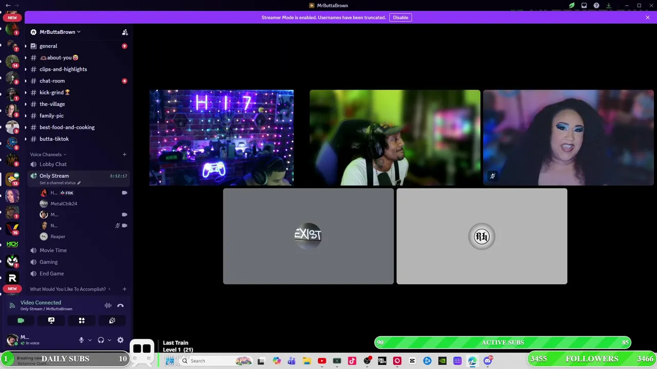Disconnect from the voice channel
This screenshot has height=369, width=657.
[x=120, y=305]
